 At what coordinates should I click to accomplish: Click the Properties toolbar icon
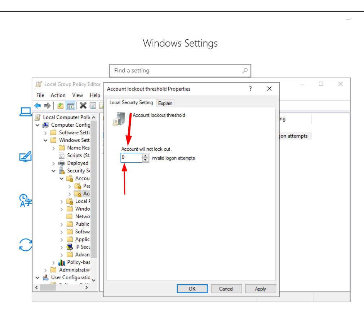[x=93, y=106]
